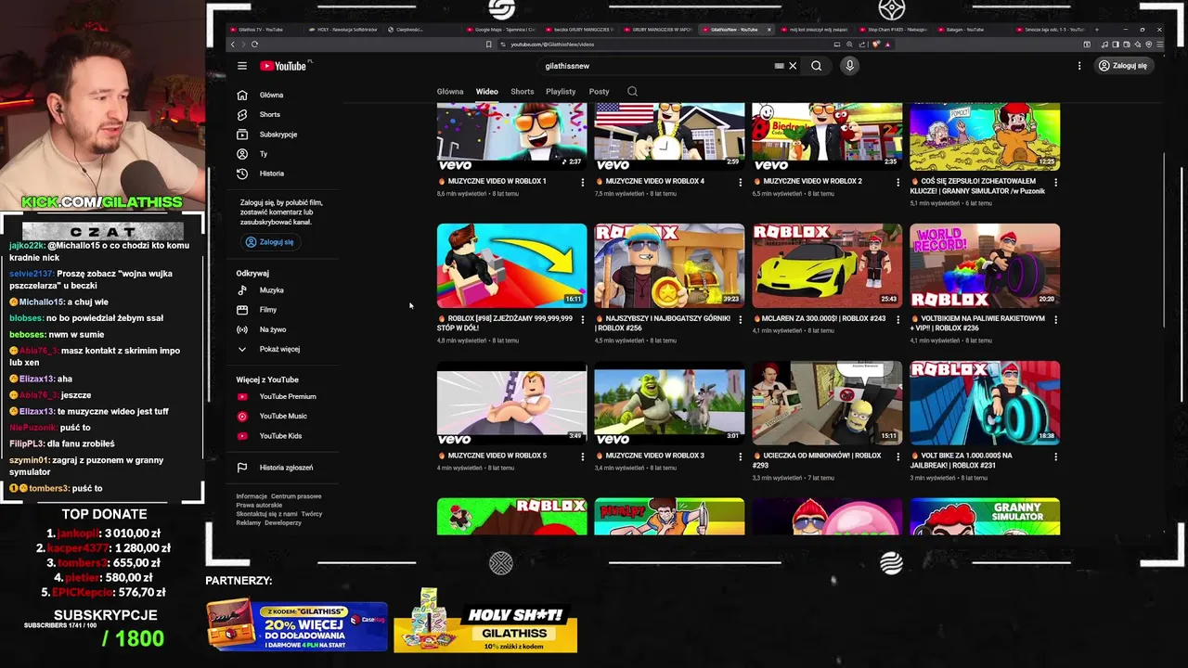The height and width of the screenshot is (668, 1188).
Task: Switch to the Gilathiss TV - YouTube browser tab
Action: 260,30
